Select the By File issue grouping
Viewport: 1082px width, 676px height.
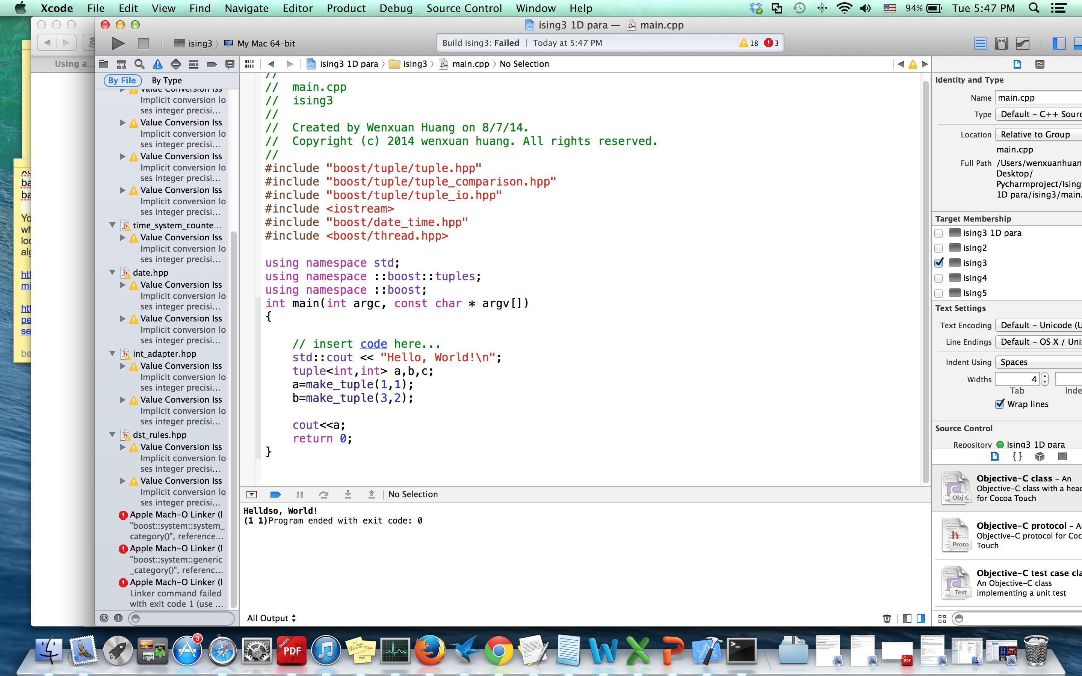point(122,80)
